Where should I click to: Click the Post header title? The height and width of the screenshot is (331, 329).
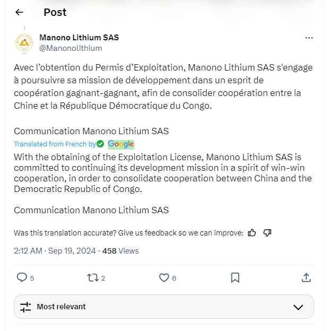point(55,12)
